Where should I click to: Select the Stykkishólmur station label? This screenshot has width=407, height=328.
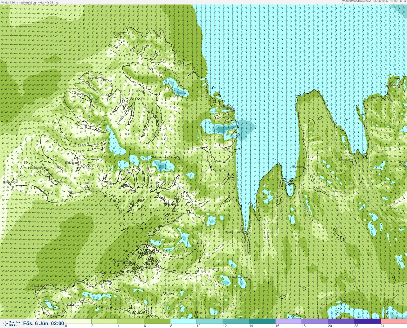pos(121,261)
